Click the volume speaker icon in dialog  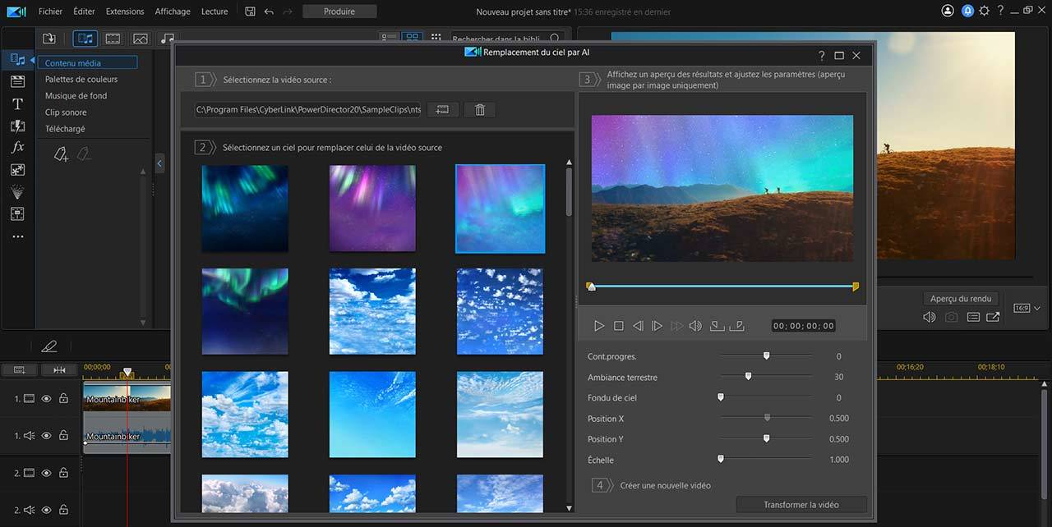(x=695, y=326)
